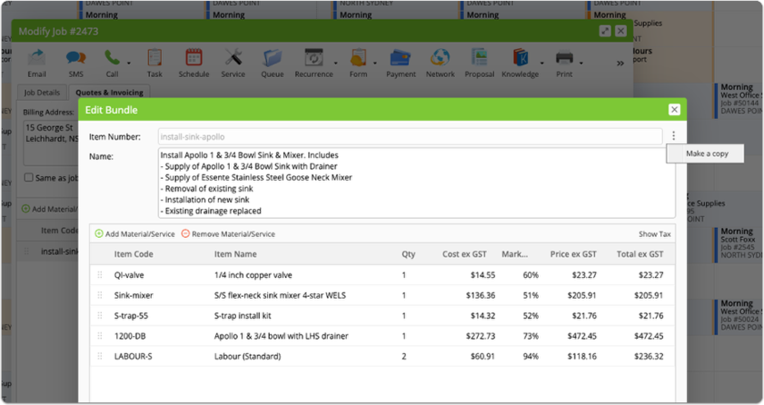Click the SMS chat bubbles icon
This screenshot has height=405, width=764.
tap(76, 58)
